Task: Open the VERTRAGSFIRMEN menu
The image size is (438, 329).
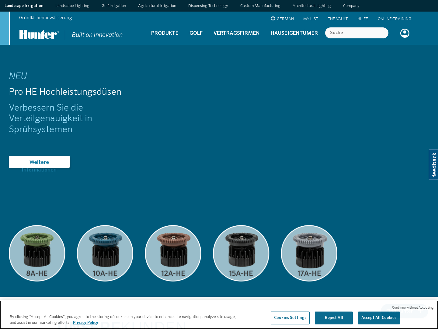Action: coord(237,33)
